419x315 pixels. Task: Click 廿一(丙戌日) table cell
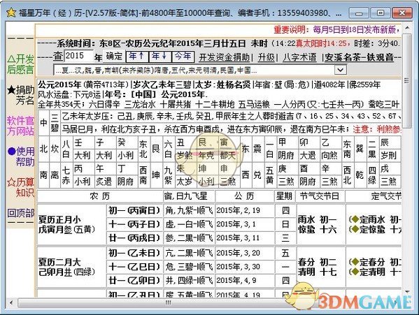[x=134, y=238]
